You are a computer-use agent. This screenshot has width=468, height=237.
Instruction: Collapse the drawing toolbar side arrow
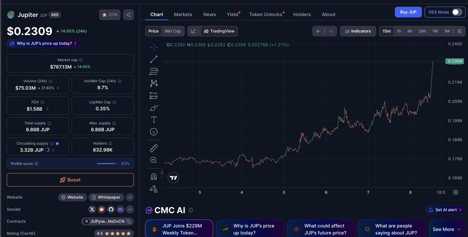point(162,173)
